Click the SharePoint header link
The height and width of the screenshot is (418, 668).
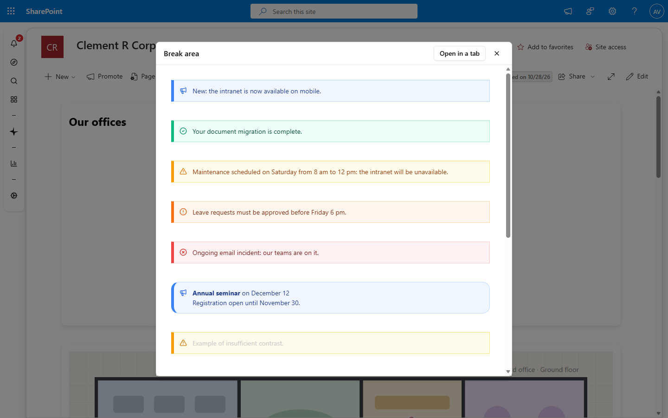click(44, 11)
